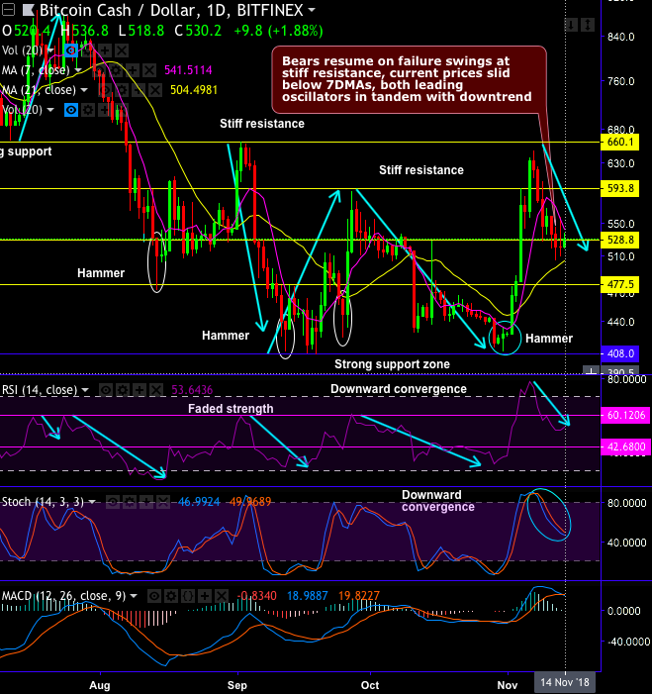Select the 'Strong support zone' text label

392,364
